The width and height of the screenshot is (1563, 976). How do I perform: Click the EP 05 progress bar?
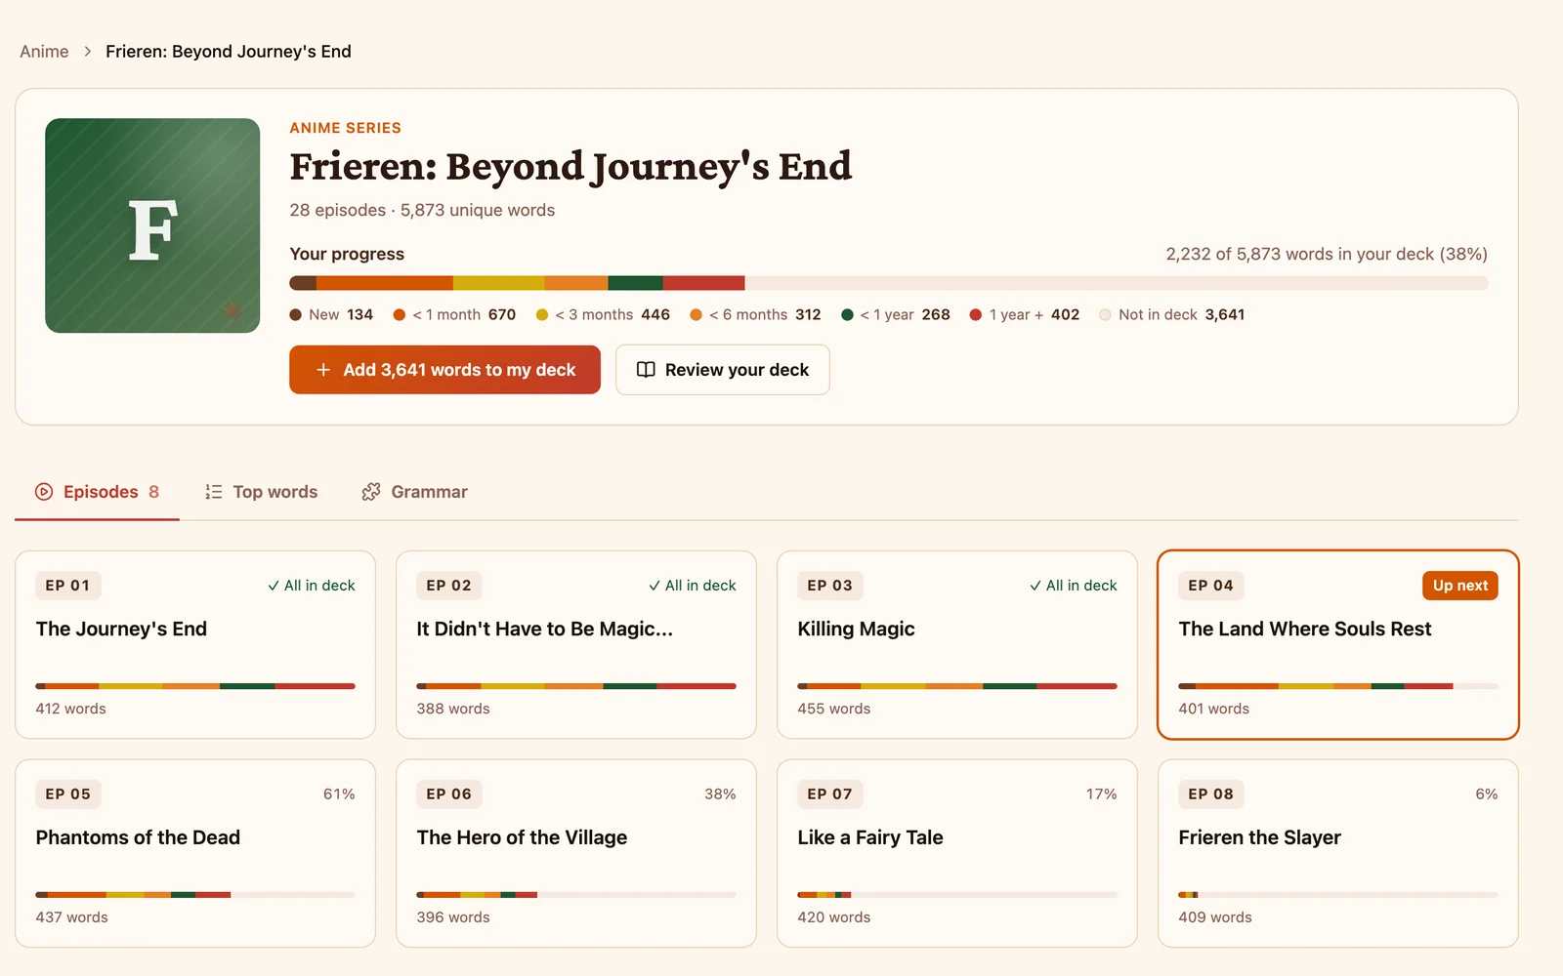click(195, 895)
